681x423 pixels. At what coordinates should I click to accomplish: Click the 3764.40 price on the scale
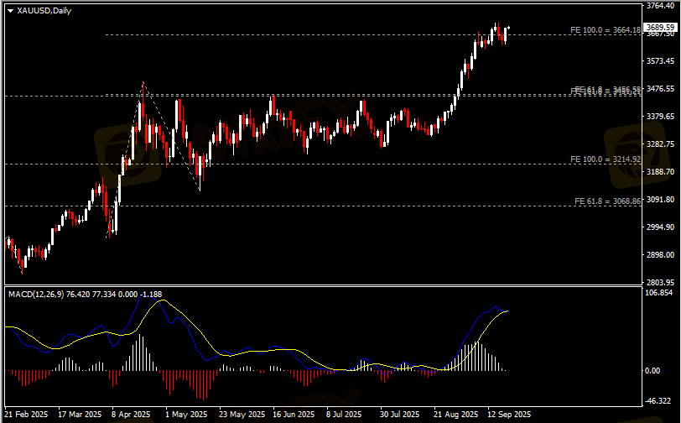coord(661,6)
